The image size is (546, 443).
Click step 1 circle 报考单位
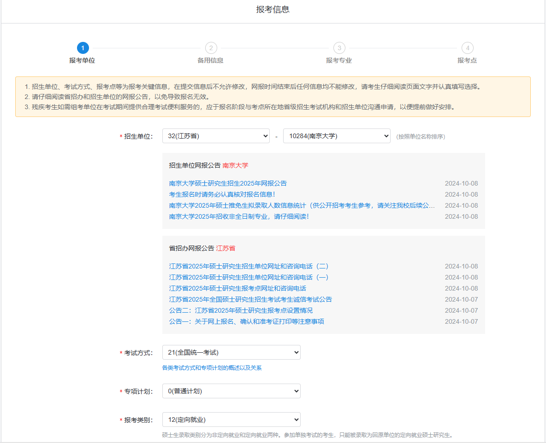pos(83,48)
